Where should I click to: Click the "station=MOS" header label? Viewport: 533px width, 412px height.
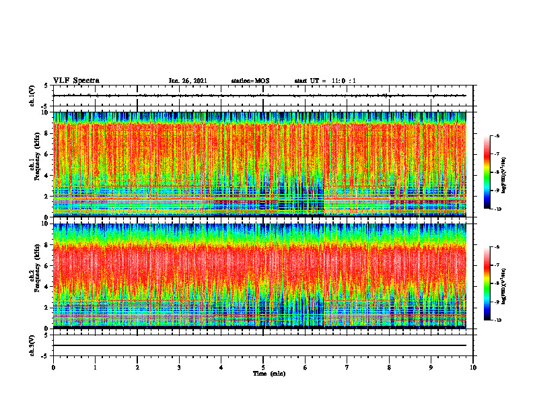click(x=250, y=81)
